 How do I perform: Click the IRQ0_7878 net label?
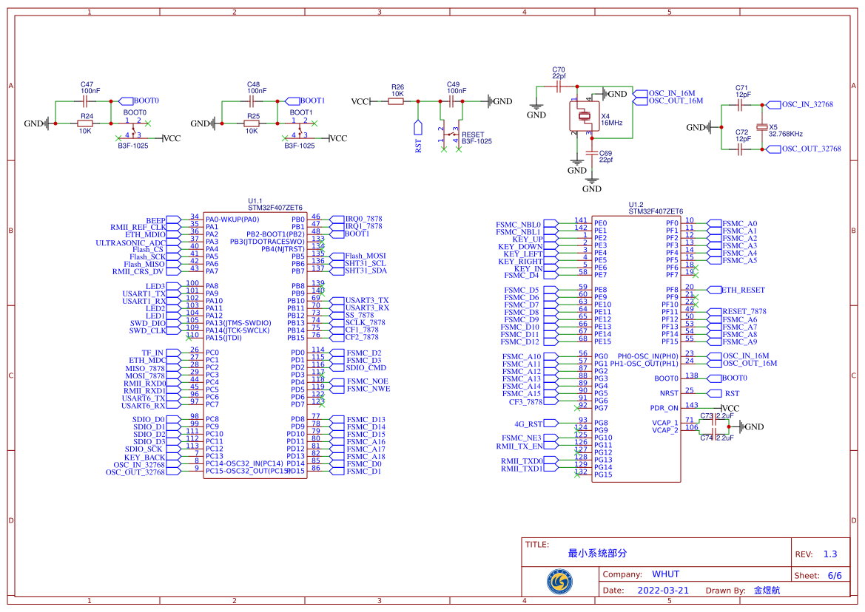pyautogui.click(x=363, y=219)
